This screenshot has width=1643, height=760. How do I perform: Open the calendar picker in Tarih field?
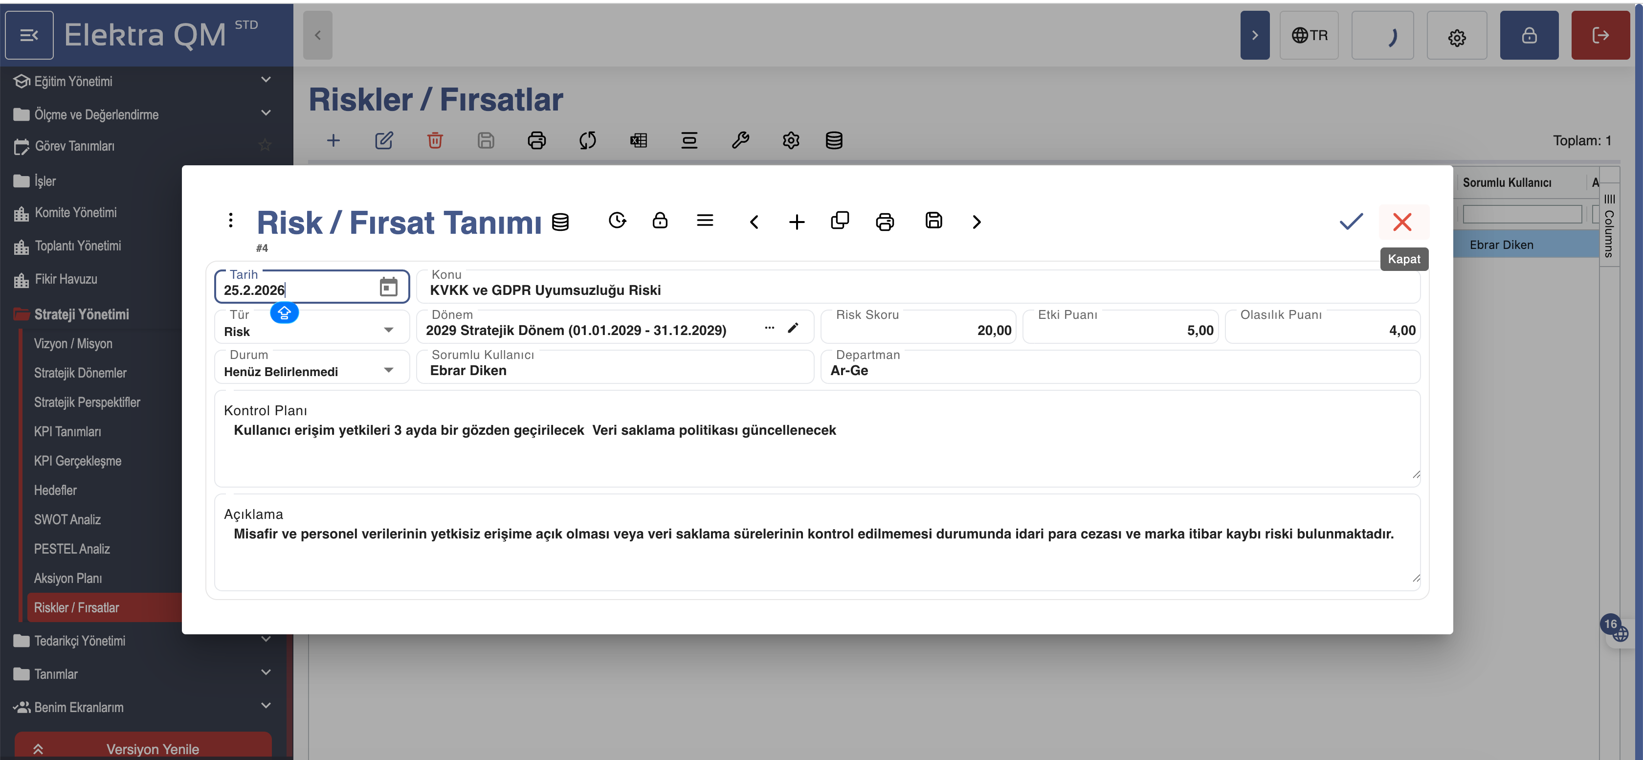pyautogui.click(x=388, y=287)
